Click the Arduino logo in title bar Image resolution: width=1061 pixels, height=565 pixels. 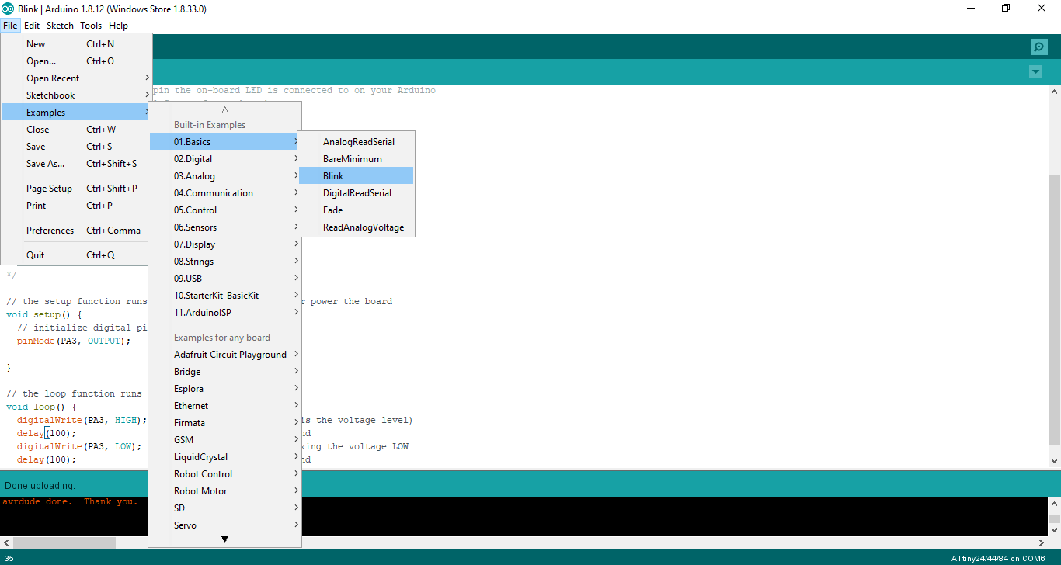coord(8,9)
